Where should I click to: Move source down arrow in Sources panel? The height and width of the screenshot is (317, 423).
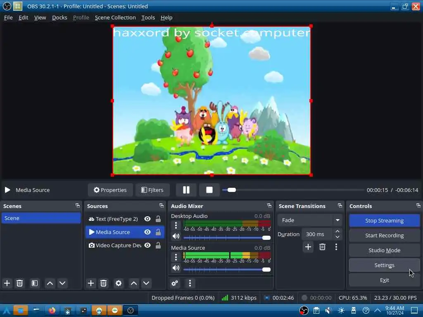coord(146,283)
